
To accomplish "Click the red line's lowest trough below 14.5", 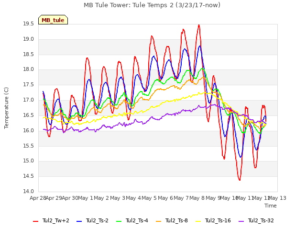I will 240,180.
